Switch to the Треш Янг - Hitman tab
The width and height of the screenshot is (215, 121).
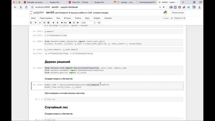click(79, 2)
